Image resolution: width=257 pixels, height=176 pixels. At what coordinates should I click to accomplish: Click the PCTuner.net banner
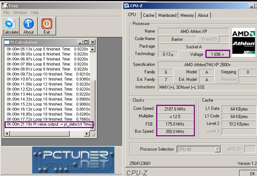[x=73, y=160]
